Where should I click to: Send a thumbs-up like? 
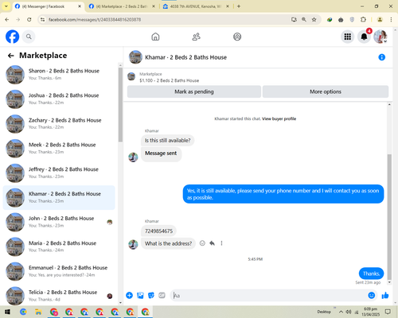pos(385,295)
